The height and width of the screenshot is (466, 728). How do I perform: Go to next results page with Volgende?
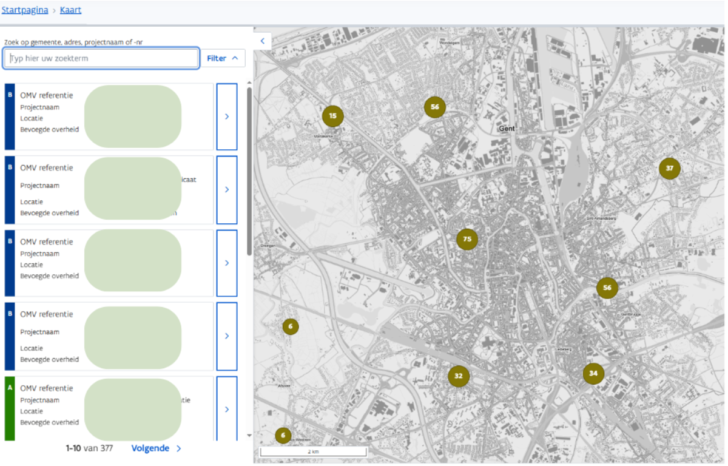tap(156, 448)
